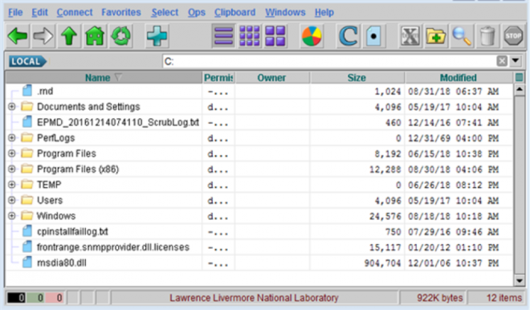Image resolution: width=530 pixels, height=310 pixels.
Task: Create new folder with green plus folder icon
Action: (x=436, y=35)
